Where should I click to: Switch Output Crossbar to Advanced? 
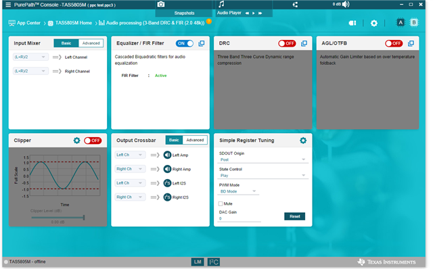coord(195,140)
